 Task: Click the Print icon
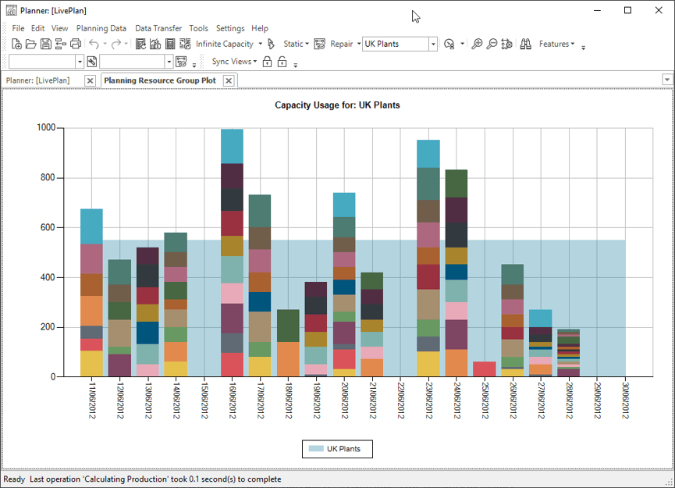(76, 45)
